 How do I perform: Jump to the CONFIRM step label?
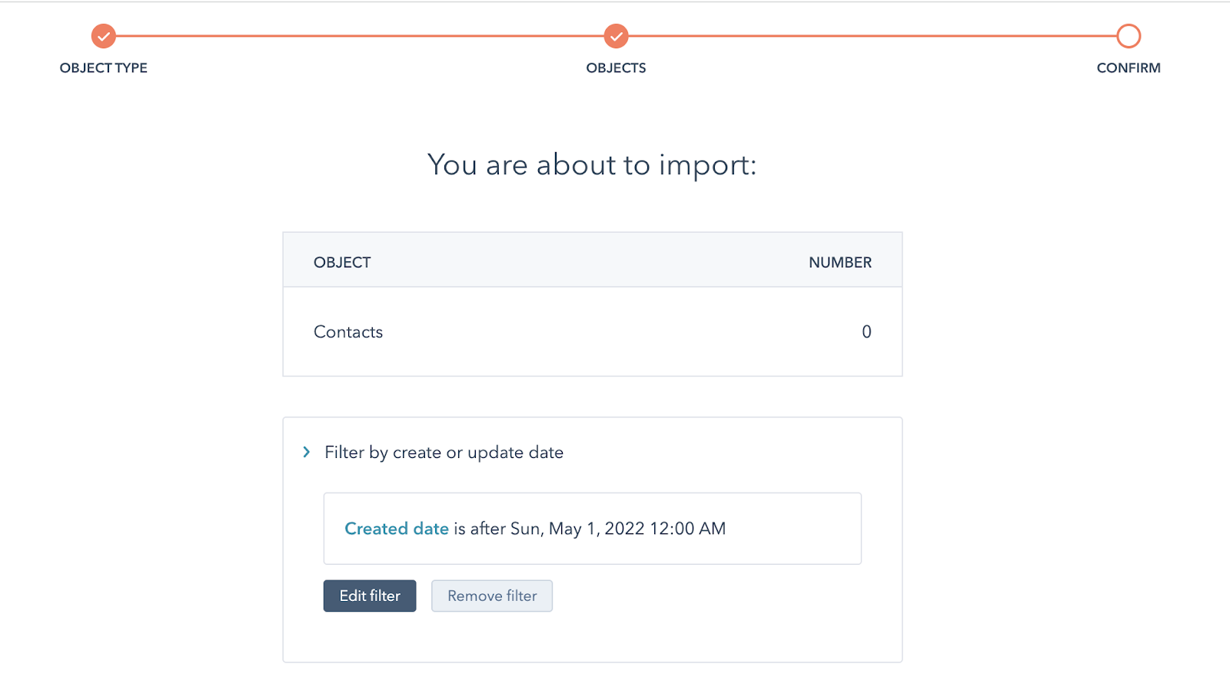1128,68
